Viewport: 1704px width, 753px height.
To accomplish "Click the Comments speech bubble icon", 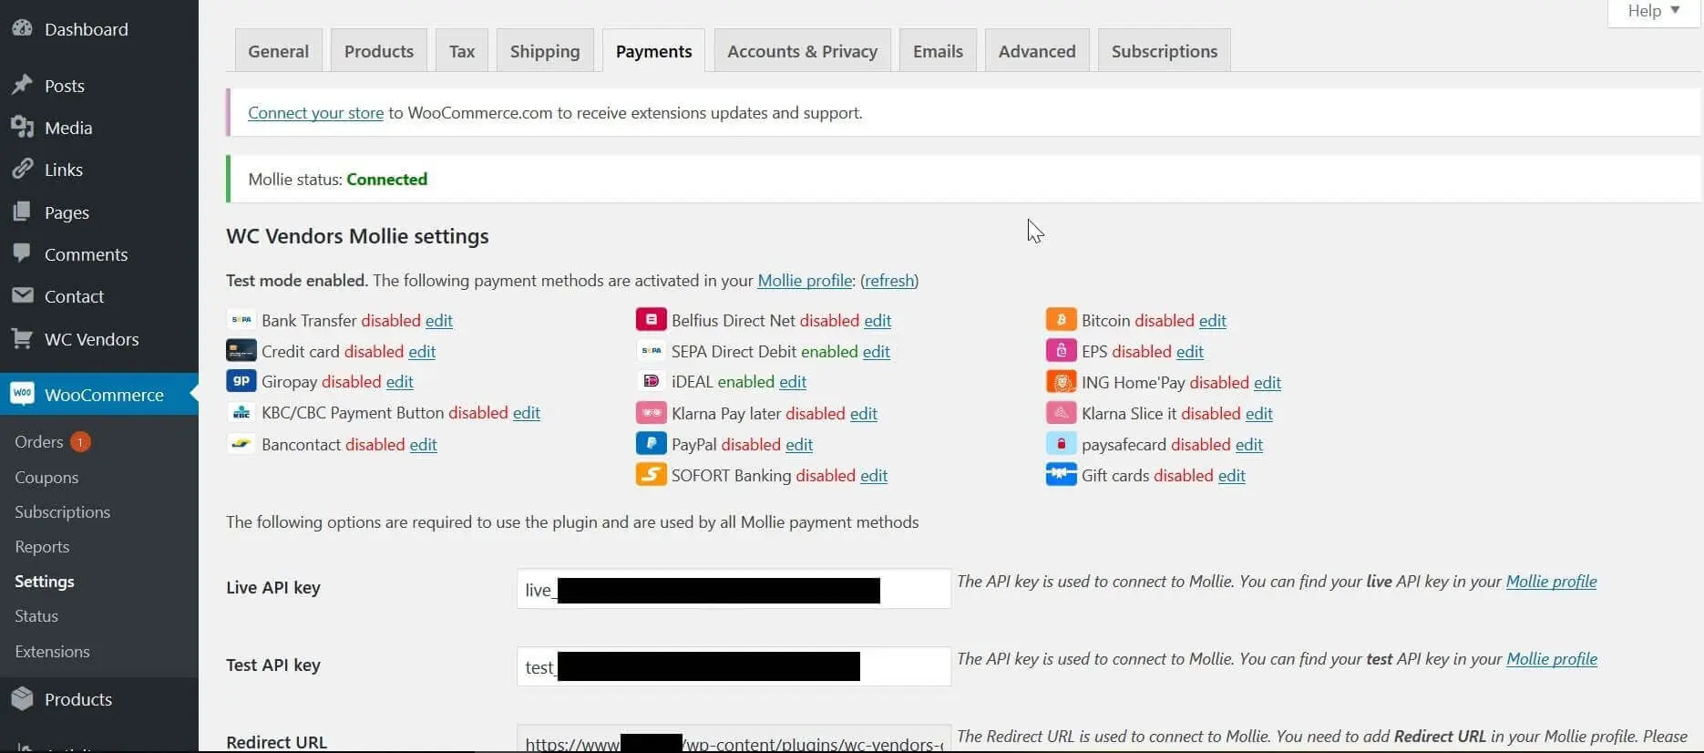I will pos(22,253).
